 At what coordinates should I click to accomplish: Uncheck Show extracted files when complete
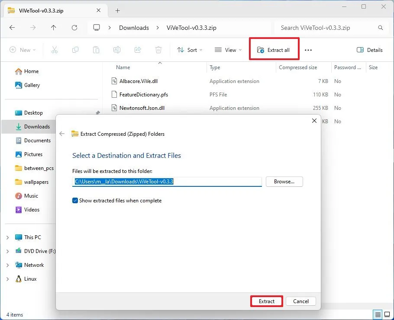tap(75, 200)
